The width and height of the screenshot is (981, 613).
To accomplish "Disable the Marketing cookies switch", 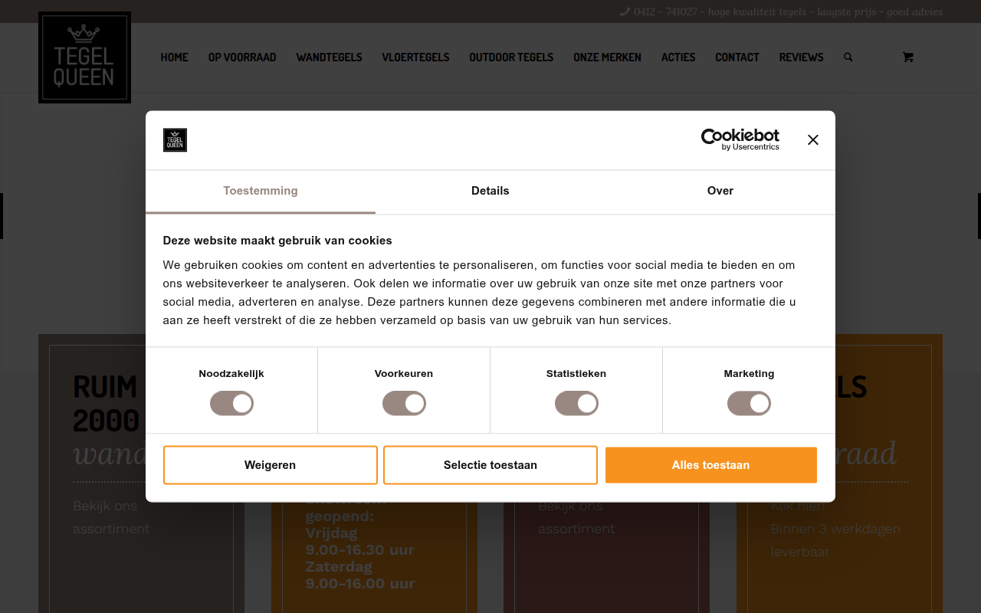I will [749, 403].
